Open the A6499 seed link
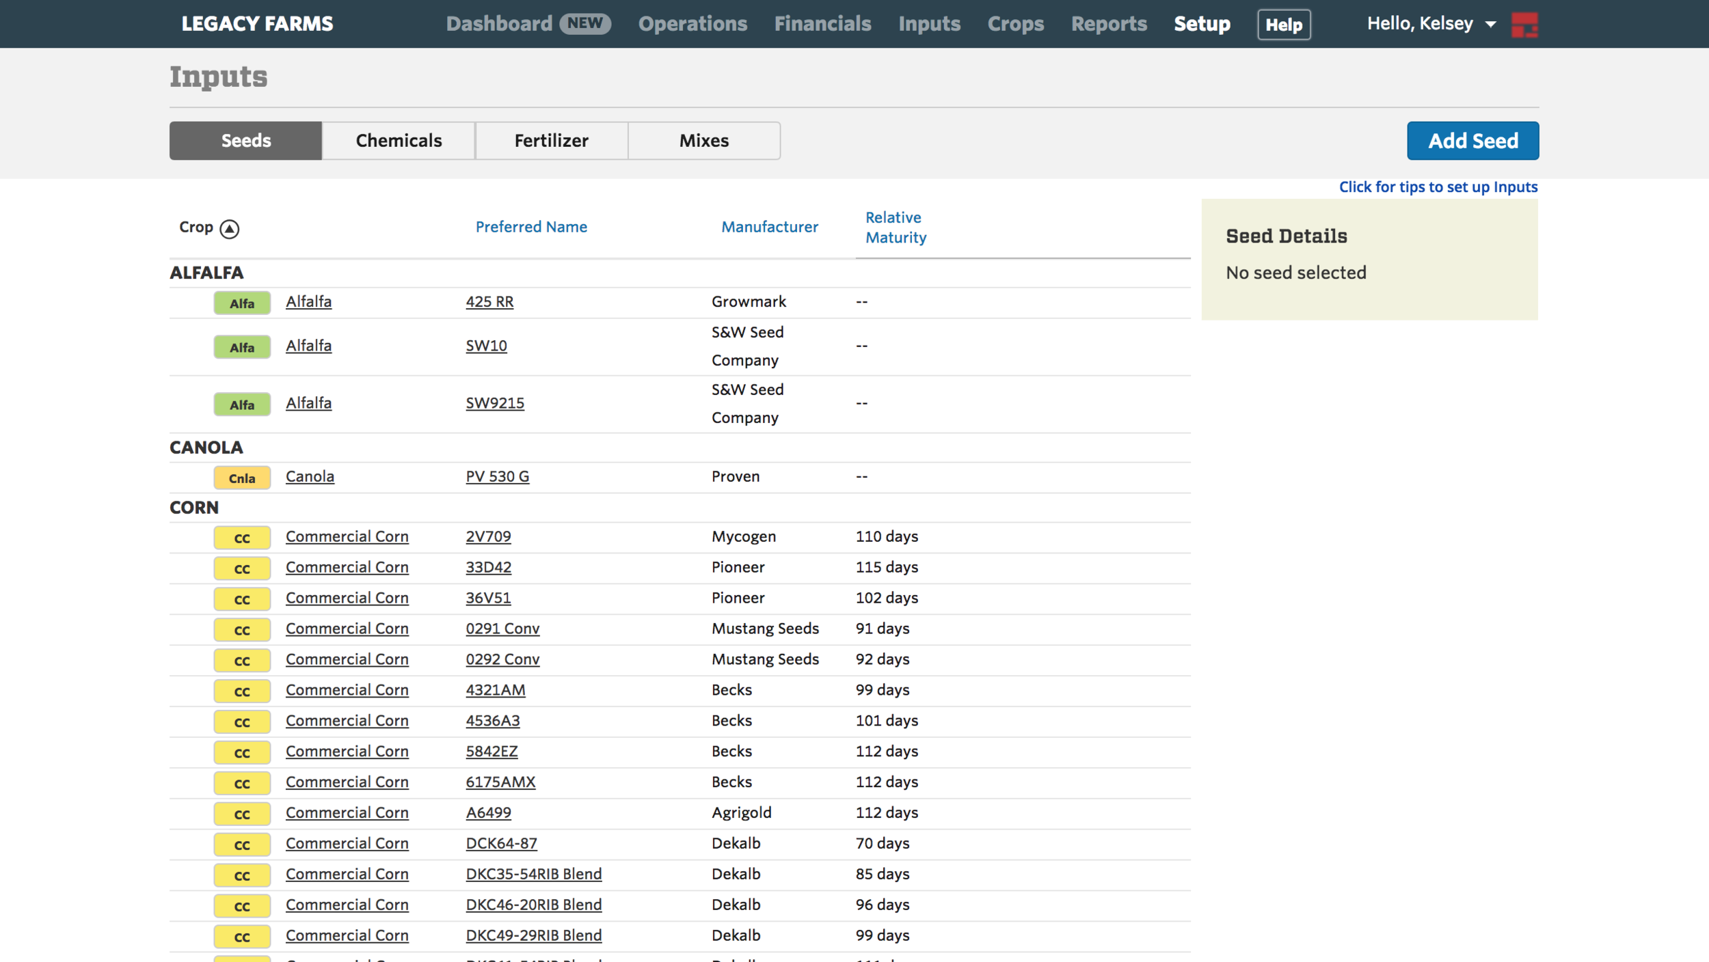 [488, 814]
